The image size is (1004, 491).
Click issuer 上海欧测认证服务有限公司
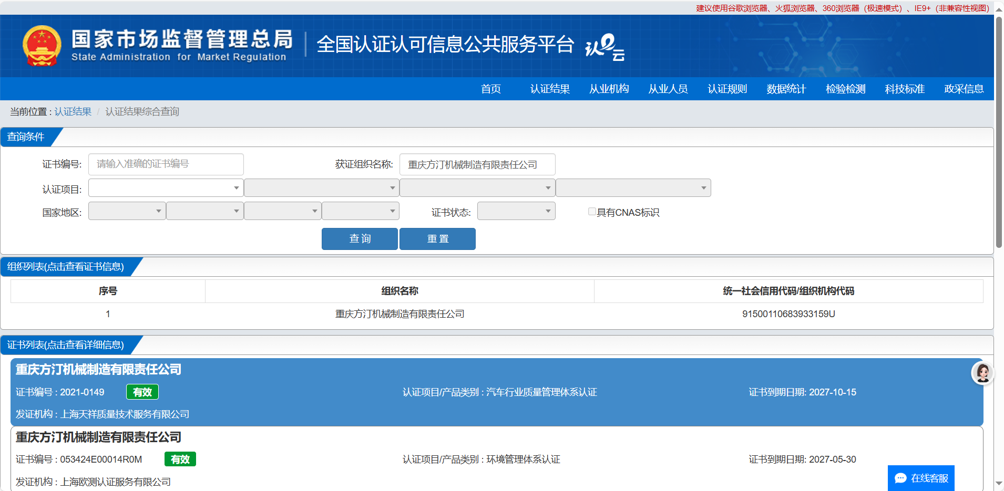click(x=116, y=482)
